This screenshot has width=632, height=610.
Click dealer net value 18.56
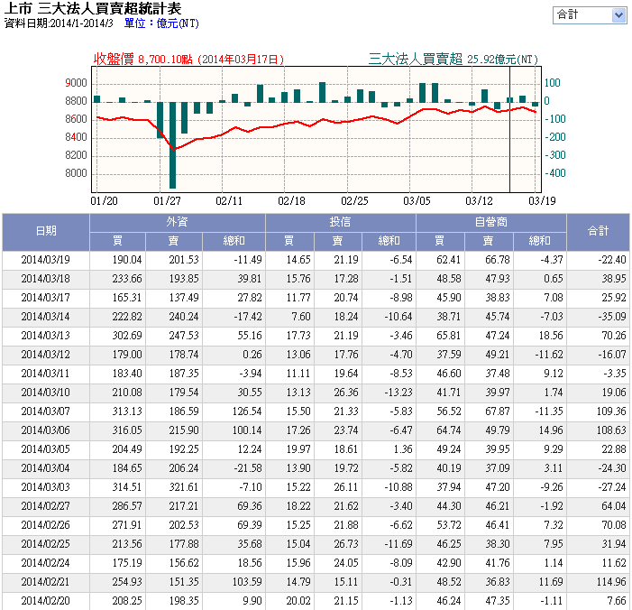[551, 336]
